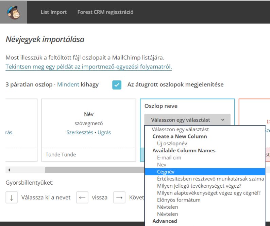Viewport: 270px width, 226px height.
Task: Click the left arrow shortcut key icon
Action: coord(82,197)
